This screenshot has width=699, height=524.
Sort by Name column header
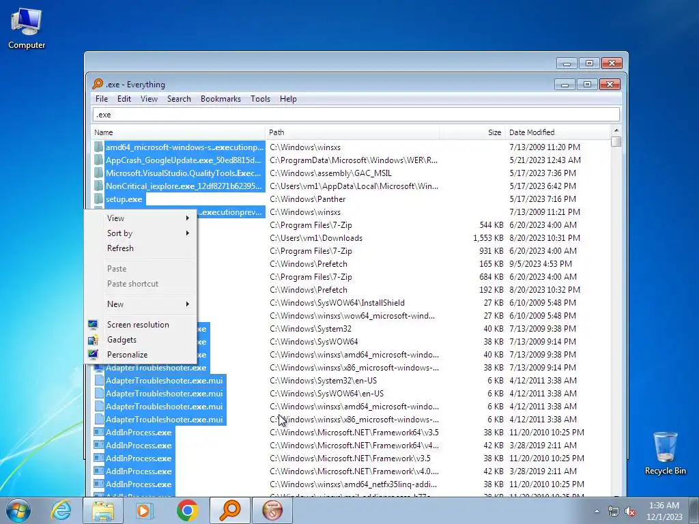point(178,132)
